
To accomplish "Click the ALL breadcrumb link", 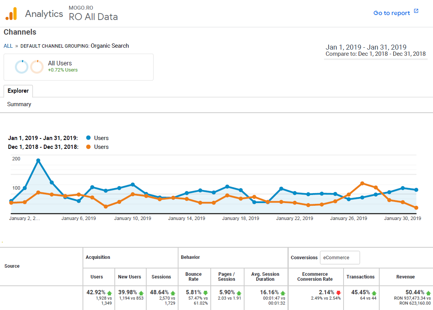I will coord(8,46).
